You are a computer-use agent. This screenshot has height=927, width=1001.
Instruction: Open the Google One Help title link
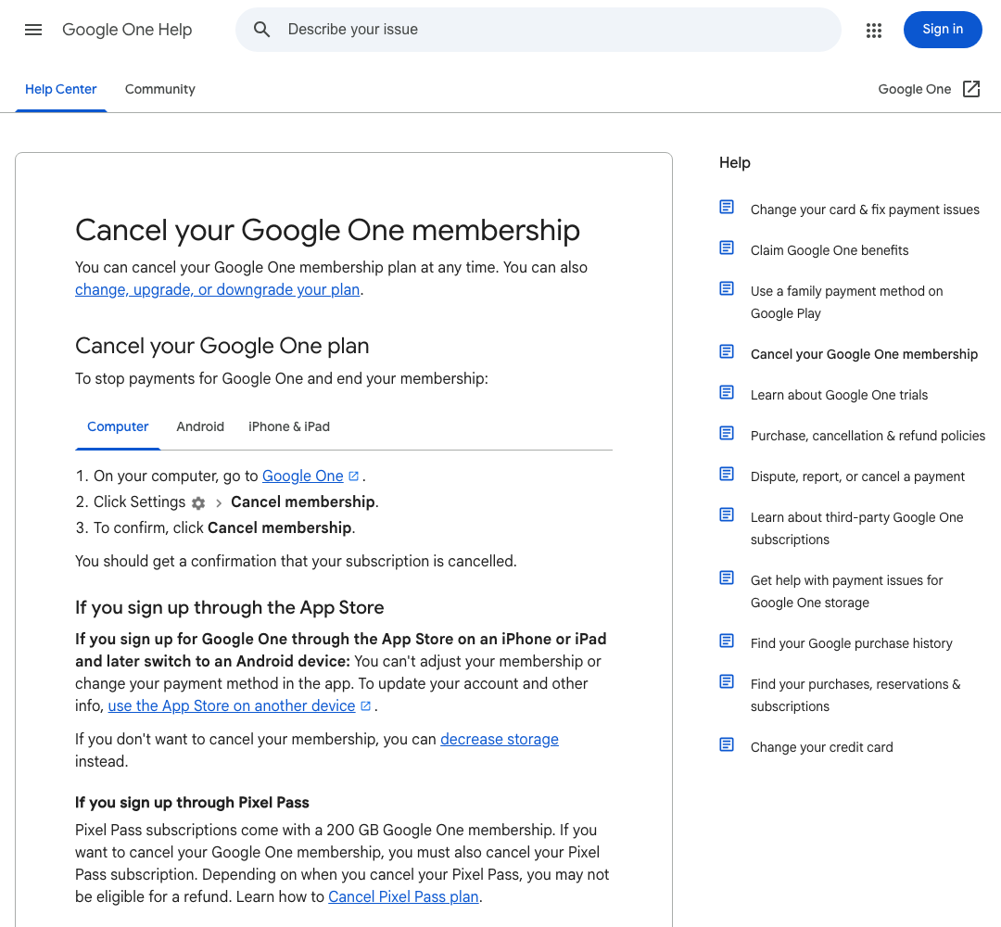[127, 30]
